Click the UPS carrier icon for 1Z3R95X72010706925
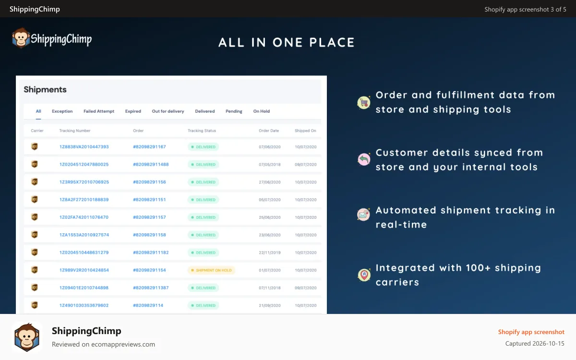This screenshot has width=576, height=360. (34, 182)
